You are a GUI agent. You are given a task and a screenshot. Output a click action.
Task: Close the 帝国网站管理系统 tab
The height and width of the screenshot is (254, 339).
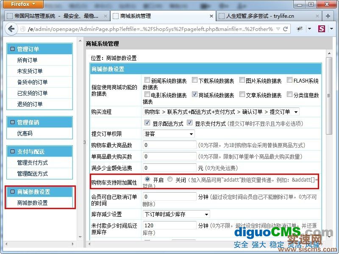tap(105, 16)
